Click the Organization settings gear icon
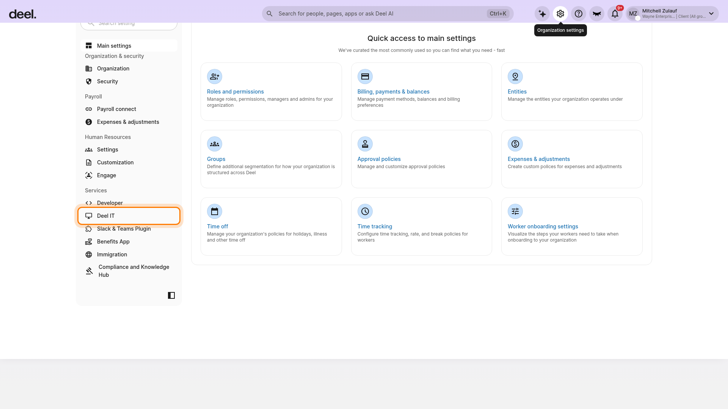 tap(560, 14)
